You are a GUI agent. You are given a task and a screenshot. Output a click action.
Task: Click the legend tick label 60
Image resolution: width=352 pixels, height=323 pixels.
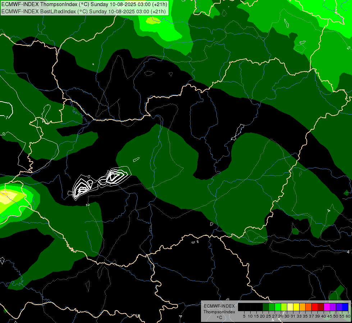coord(348,316)
